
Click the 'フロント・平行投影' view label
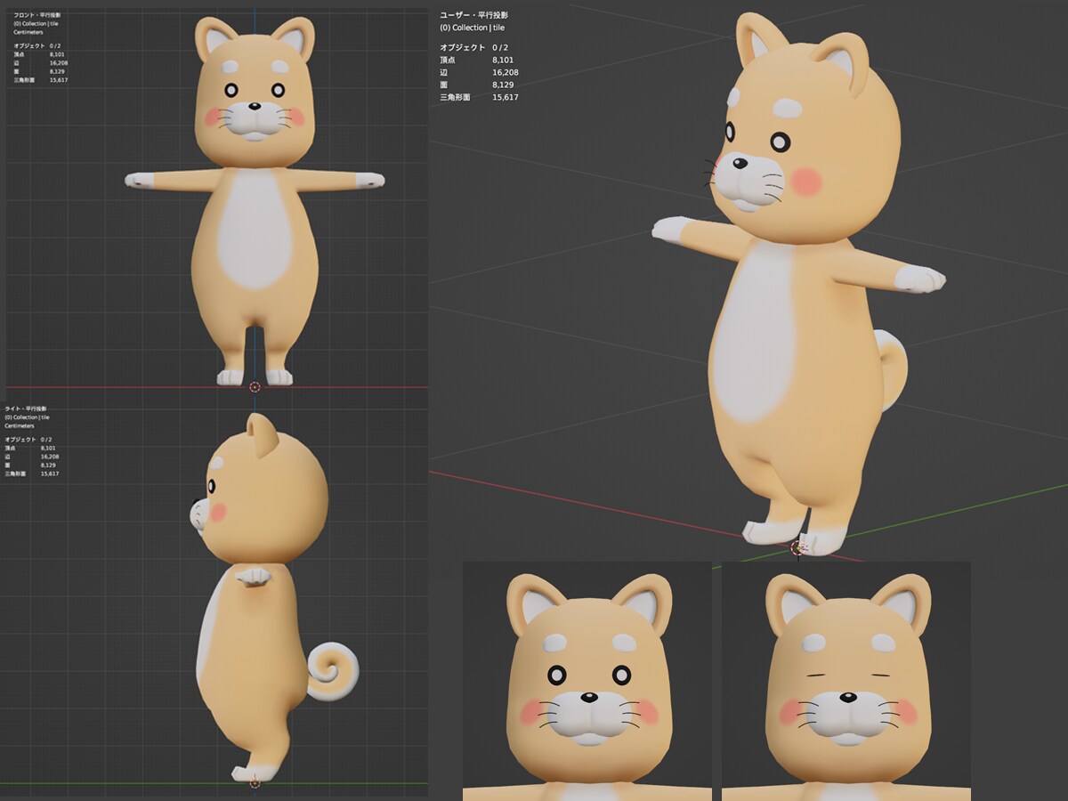click(x=37, y=15)
